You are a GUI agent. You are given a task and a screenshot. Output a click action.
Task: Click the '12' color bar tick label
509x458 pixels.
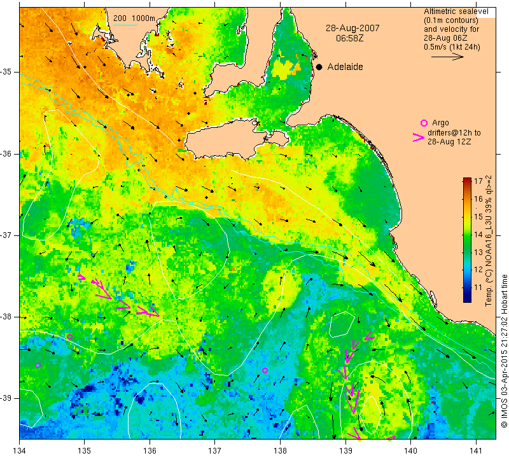tap(478, 270)
